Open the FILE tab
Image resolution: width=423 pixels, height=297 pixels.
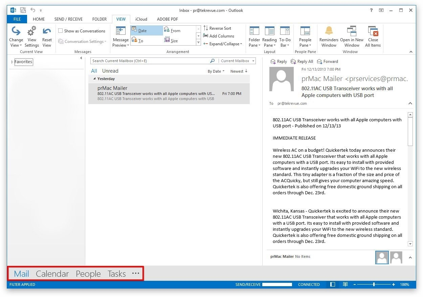[17, 19]
